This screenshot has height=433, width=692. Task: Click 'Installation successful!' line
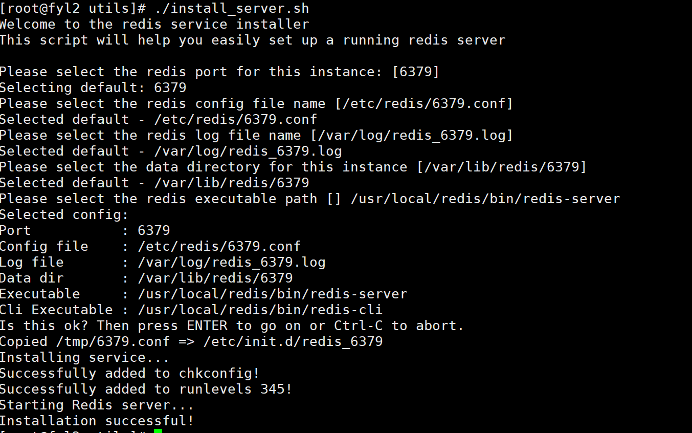[x=97, y=421]
